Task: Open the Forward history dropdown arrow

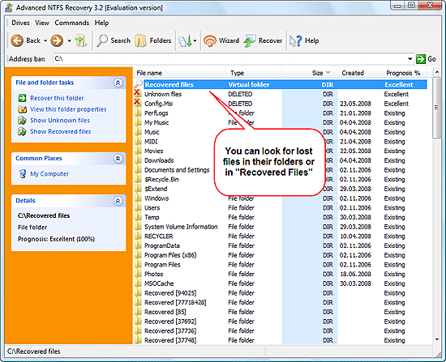Action: [69, 41]
